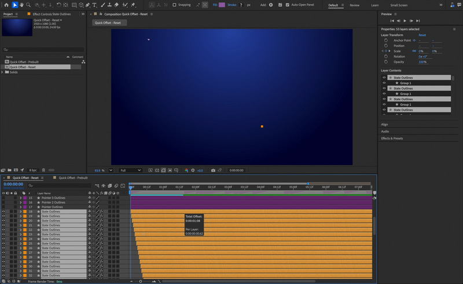Viewport: 463px width, 284px height.
Task: Click the current time display in the timeline
Action: pyautogui.click(x=13, y=184)
